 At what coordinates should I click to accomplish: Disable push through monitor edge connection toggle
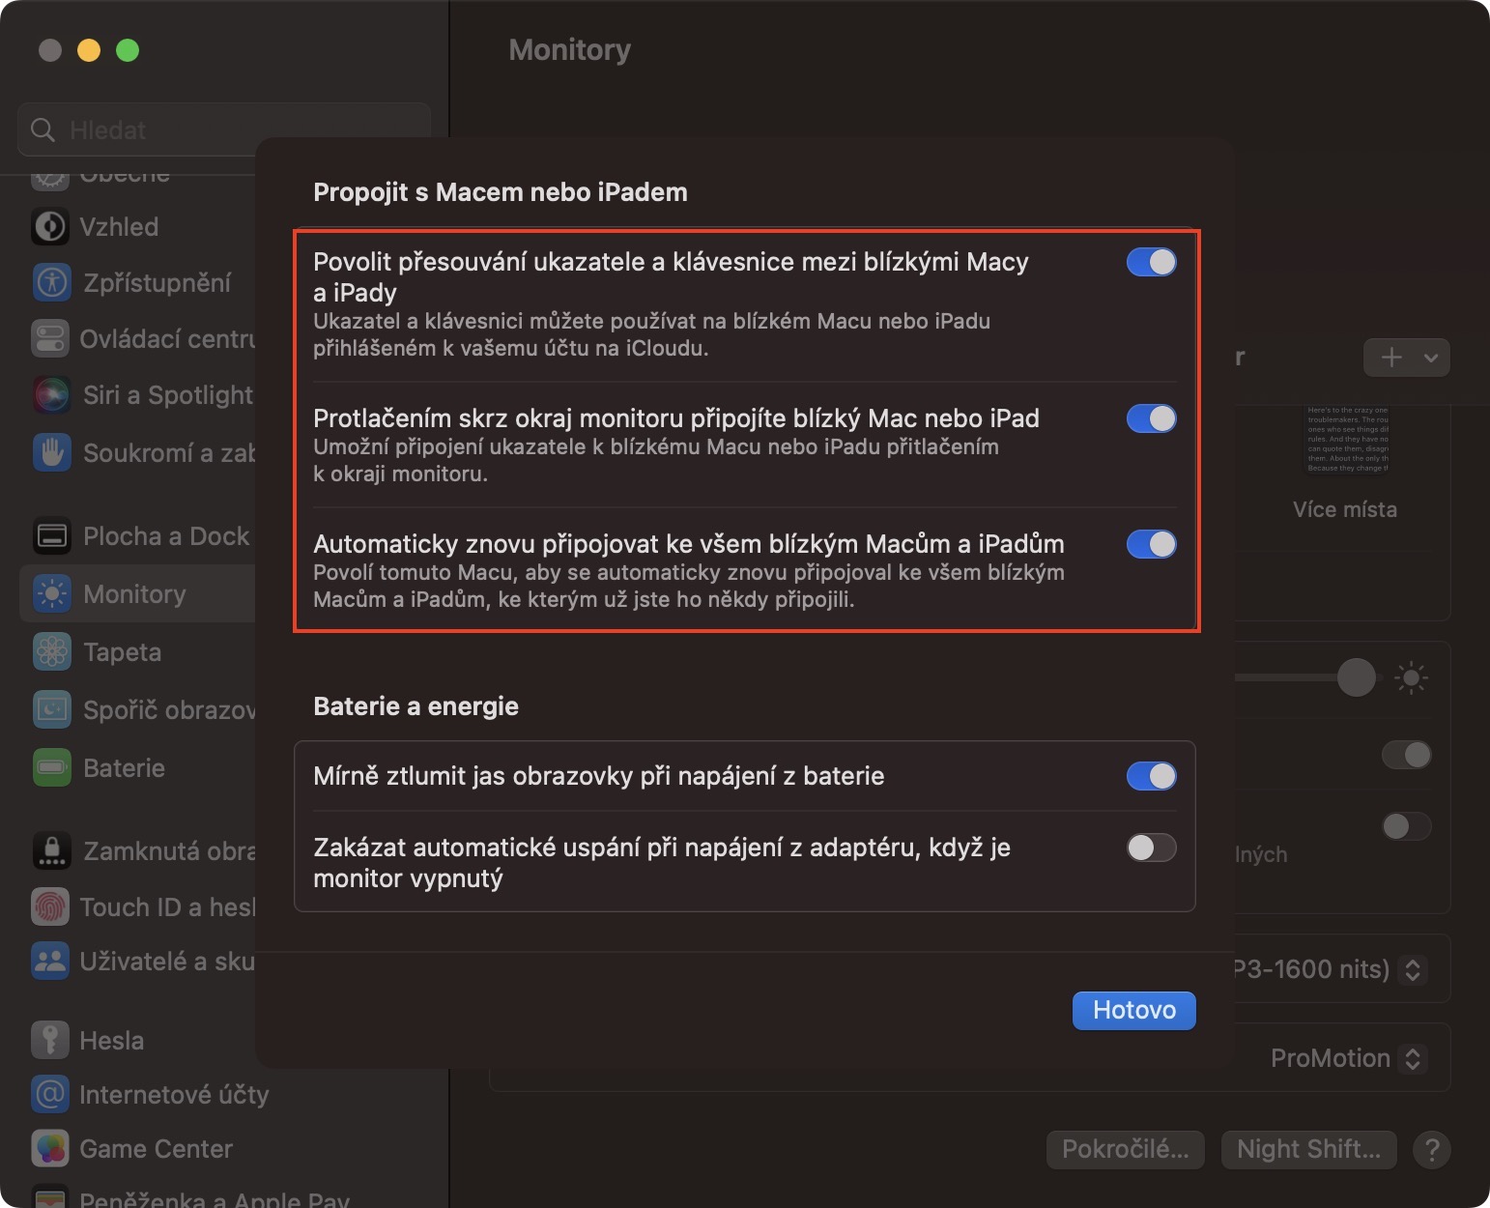[1151, 418]
